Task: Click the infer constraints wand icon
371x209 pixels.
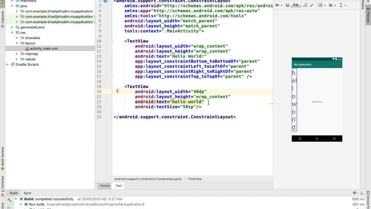Action: (x=312, y=5)
